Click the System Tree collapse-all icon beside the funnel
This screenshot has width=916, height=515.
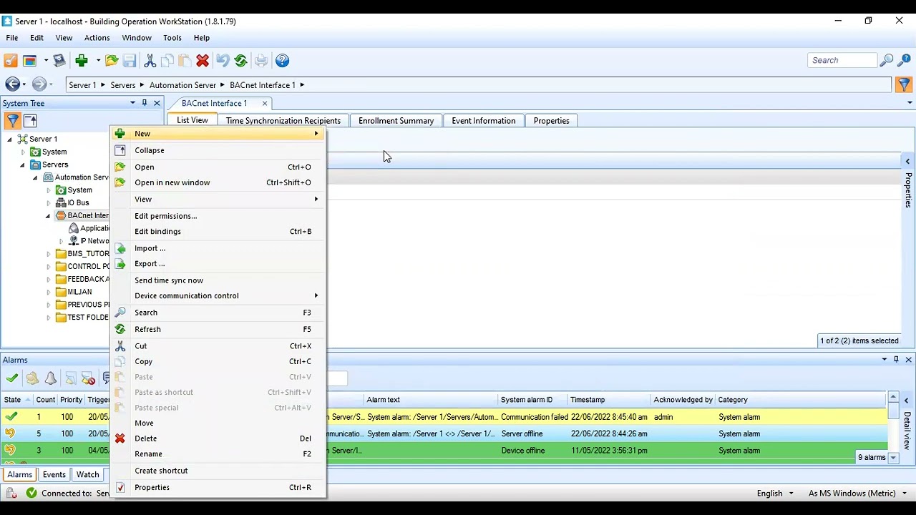pyautogui.click(x=30, y=121)
